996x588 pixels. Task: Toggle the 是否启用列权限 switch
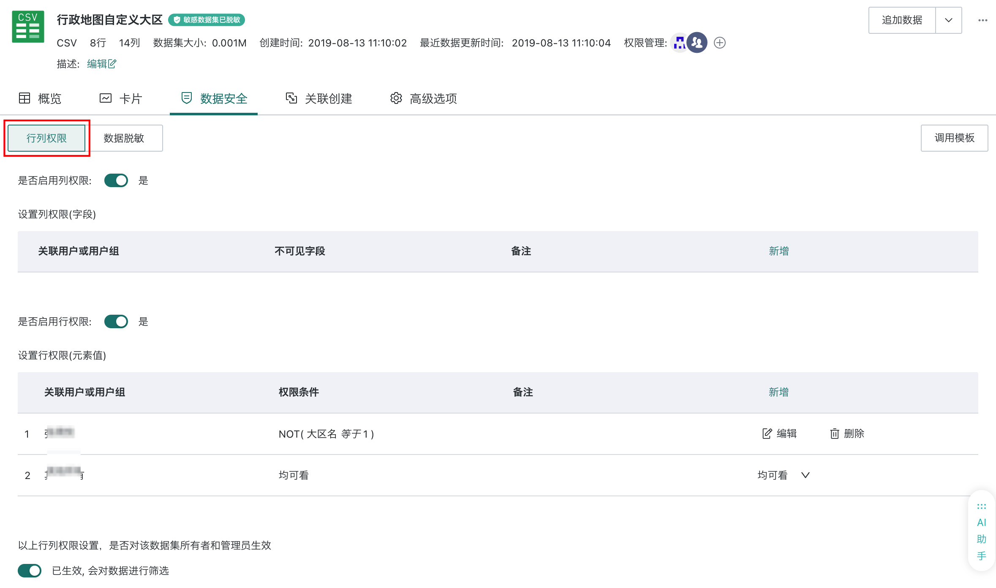pos(116,180)
